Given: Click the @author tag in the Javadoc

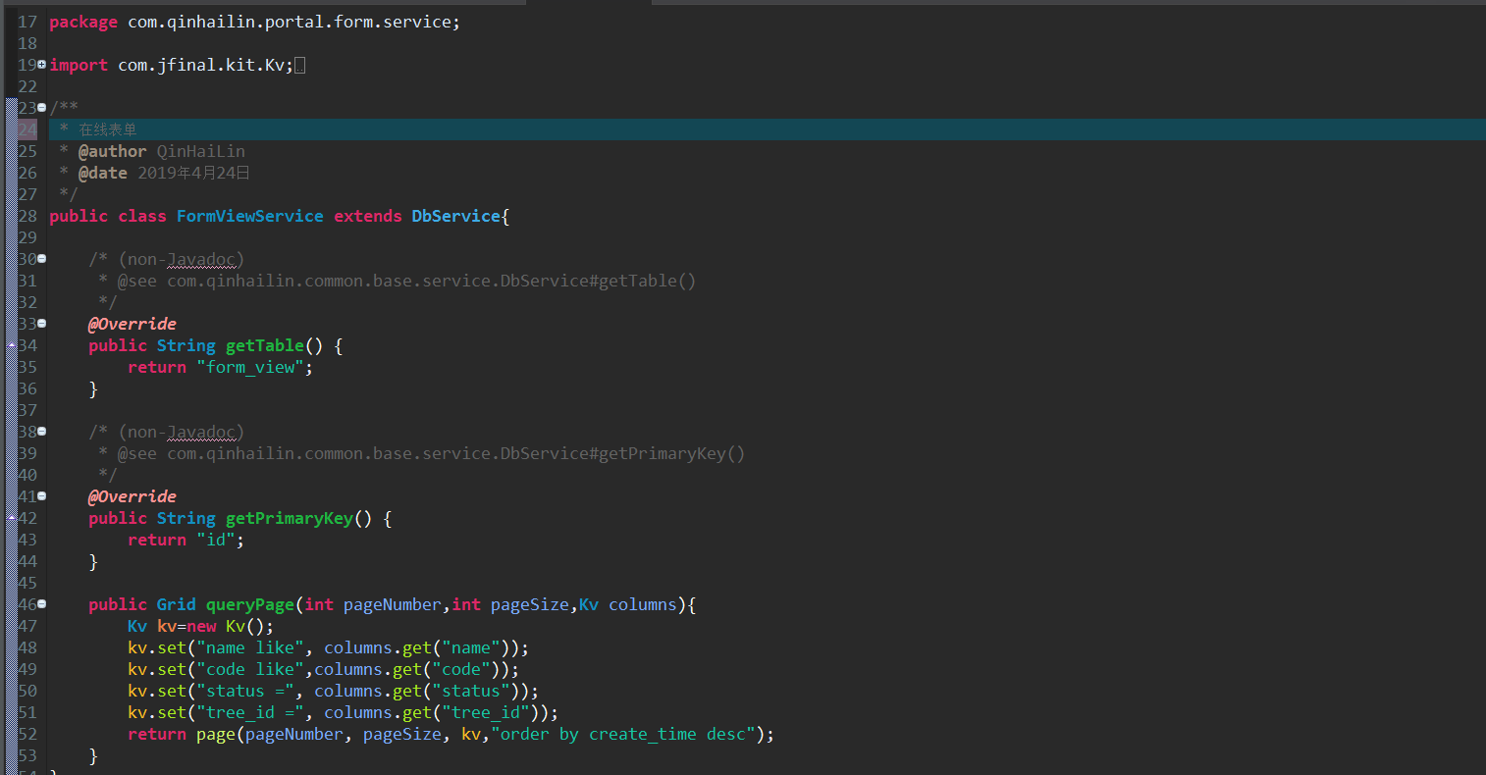Looking at the screenshot, I should point(112,151).
